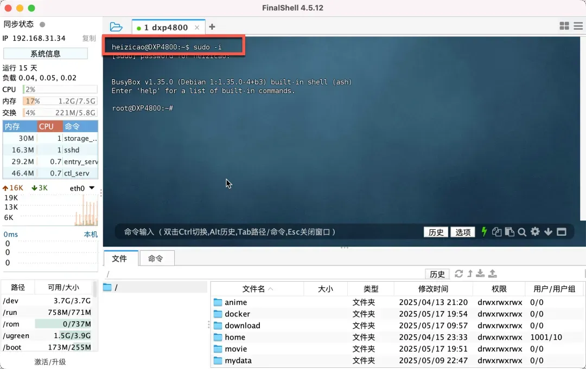Select the ctl_serv process row
The width and height of the screenshot is (586, 369).
50,173
